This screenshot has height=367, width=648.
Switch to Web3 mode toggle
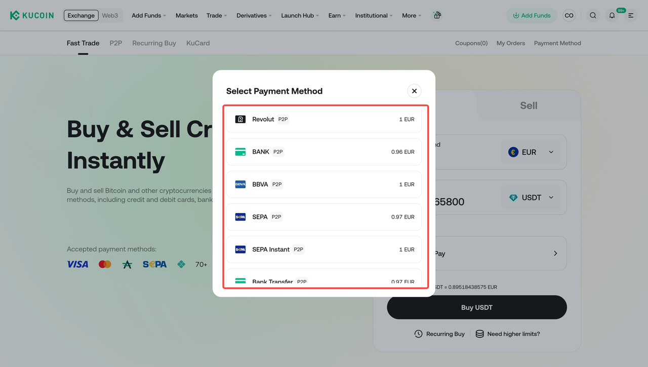110,15
